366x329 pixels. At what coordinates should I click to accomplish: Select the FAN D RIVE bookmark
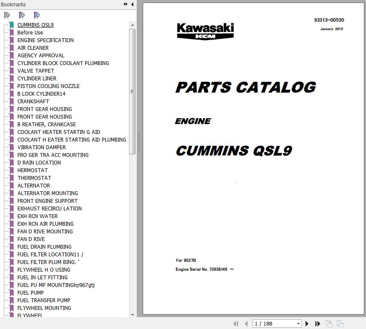point(31,239)
